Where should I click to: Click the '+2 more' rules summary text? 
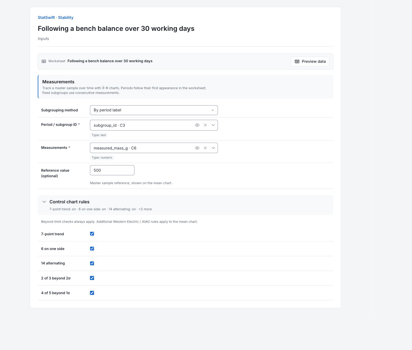pos(145,209)
